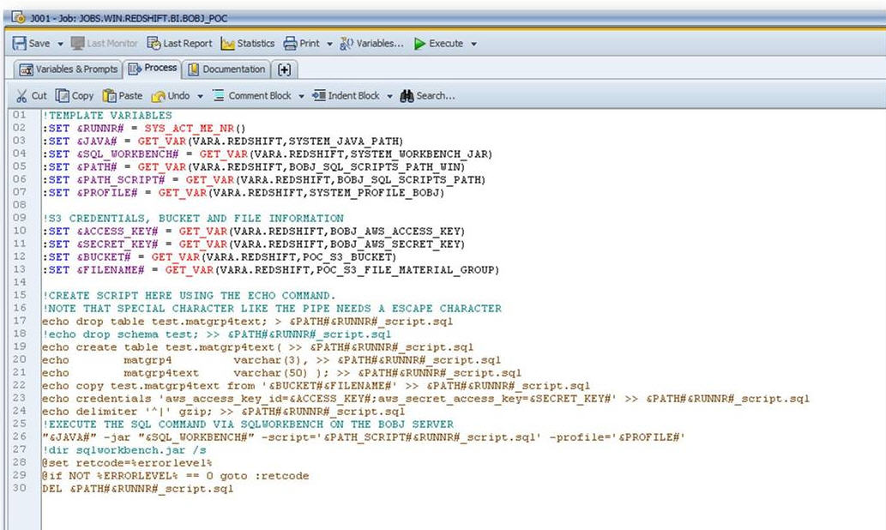Click SYSTEM_PROFILE_BOBJ in line 07
Screen dimensions: 886x530
pyautogui.click(x=373, y=193)
